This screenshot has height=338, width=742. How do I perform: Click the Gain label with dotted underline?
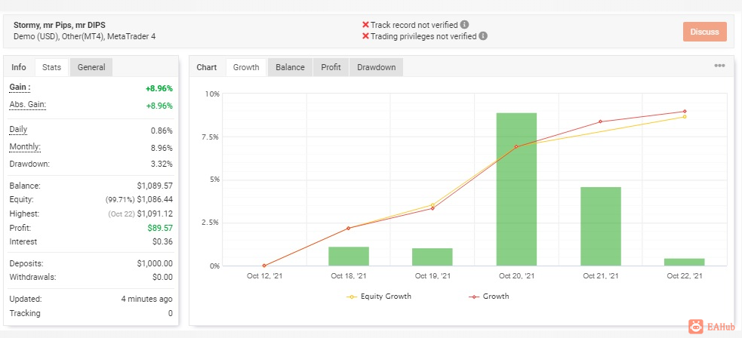(x=20, y=88)
